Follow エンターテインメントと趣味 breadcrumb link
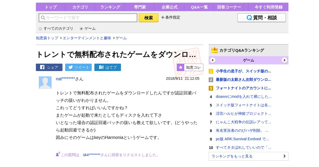Image resolution: width=319 pixels, height=167 pixels. (x=87, y=38)
